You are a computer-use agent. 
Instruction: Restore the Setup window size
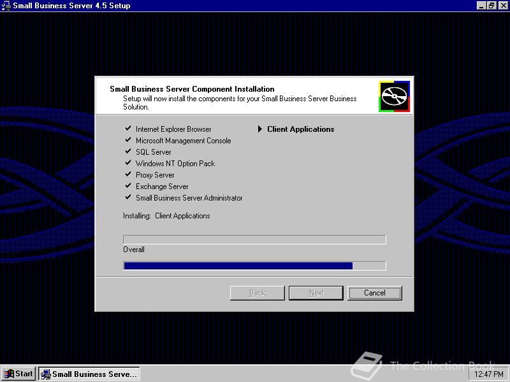pyautogui.click(x=492, y=6)
